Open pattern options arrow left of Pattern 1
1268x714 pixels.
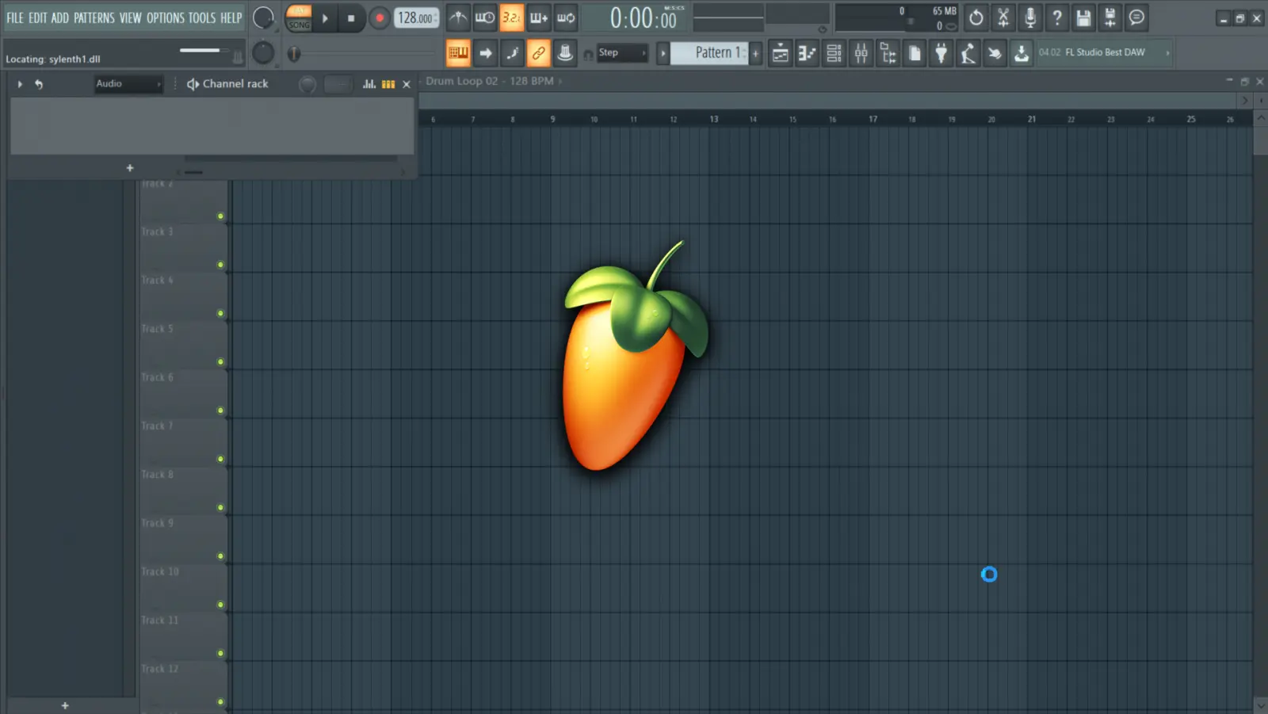coord(663,53)
